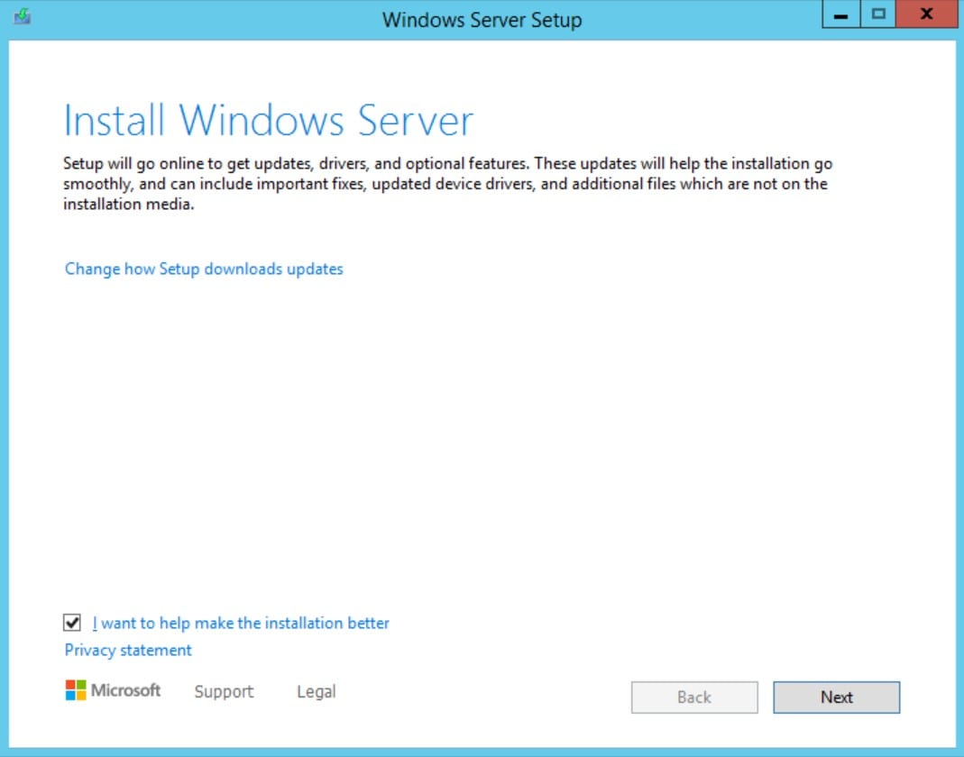Viewport: 964px width, 757px height.
Task: Open the Support link
Action: (224, 691)
